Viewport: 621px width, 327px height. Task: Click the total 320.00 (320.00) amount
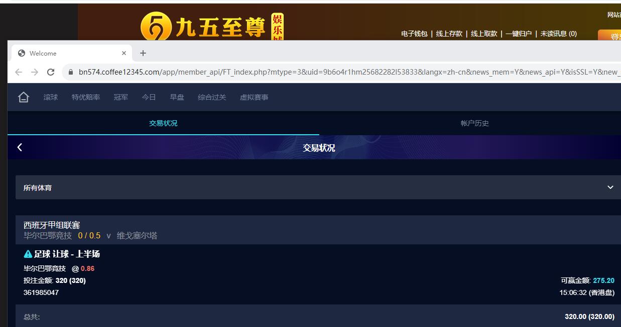[589, 316]
